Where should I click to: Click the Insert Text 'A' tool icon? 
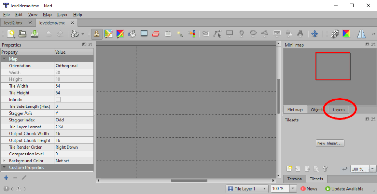[300, 34]
